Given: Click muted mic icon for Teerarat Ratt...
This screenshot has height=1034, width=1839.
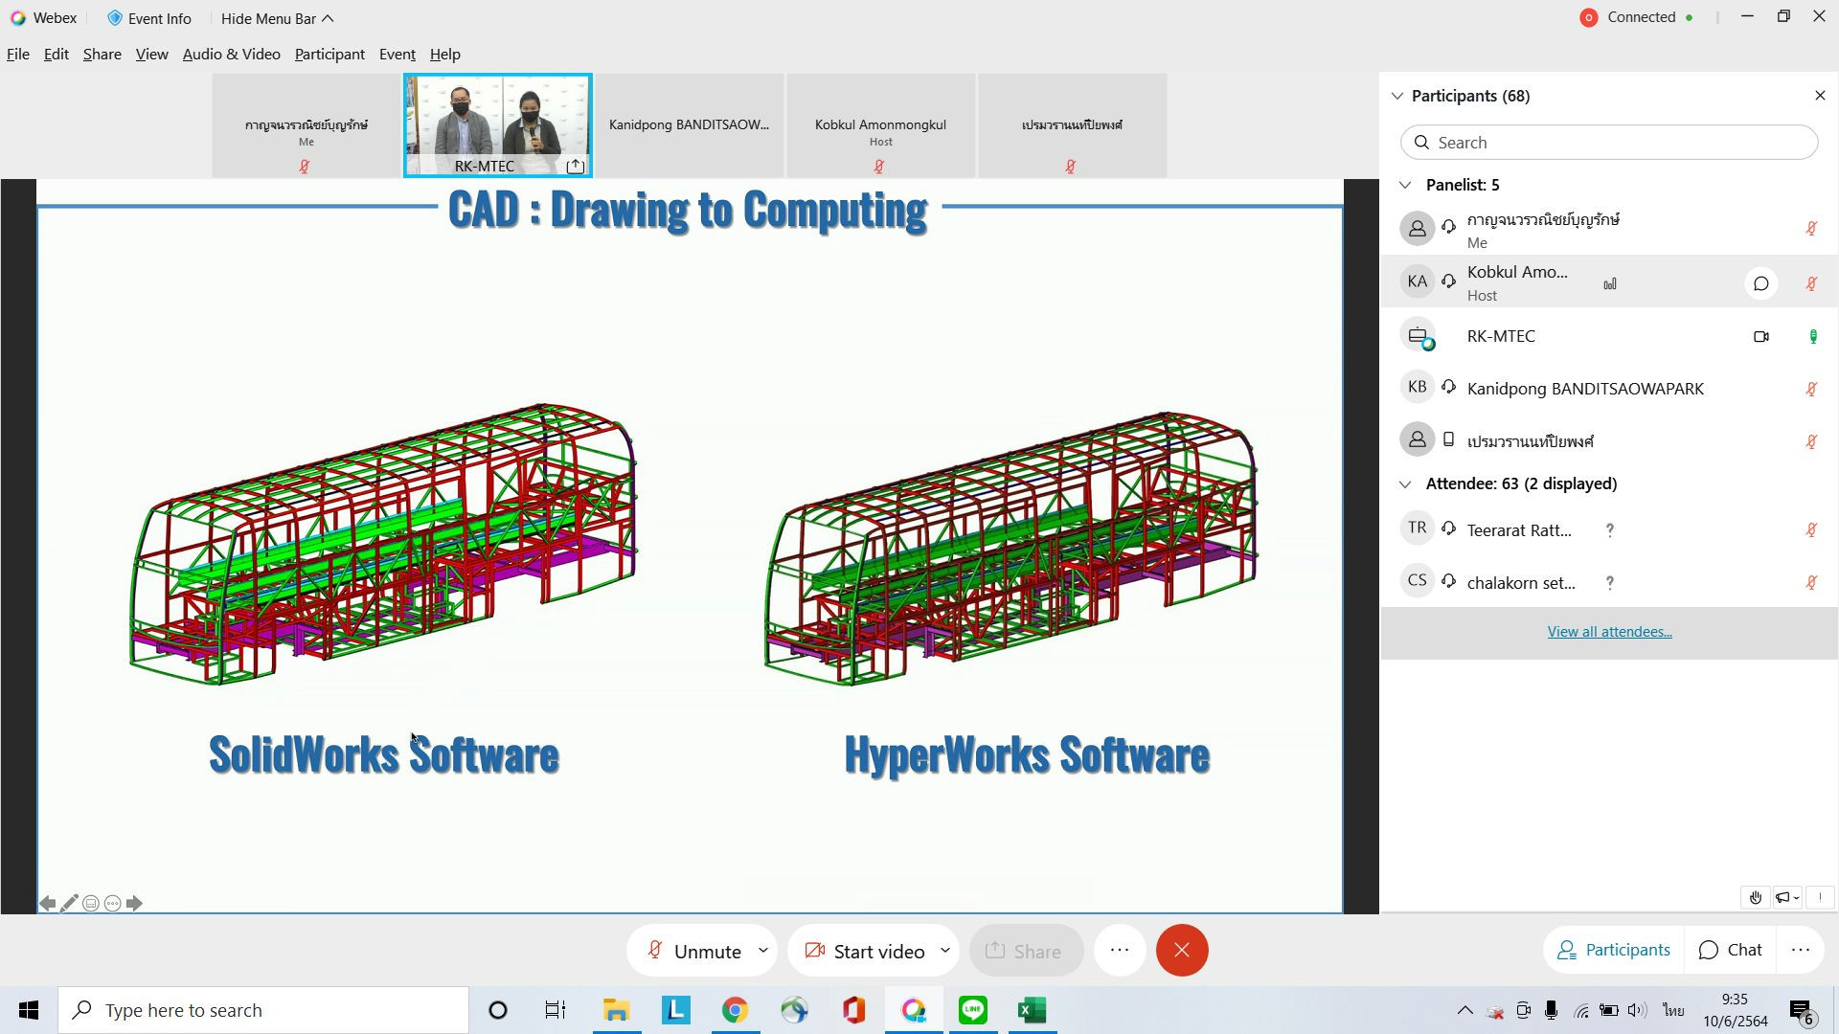Looking at the screenshot, I should (1811, 530).
